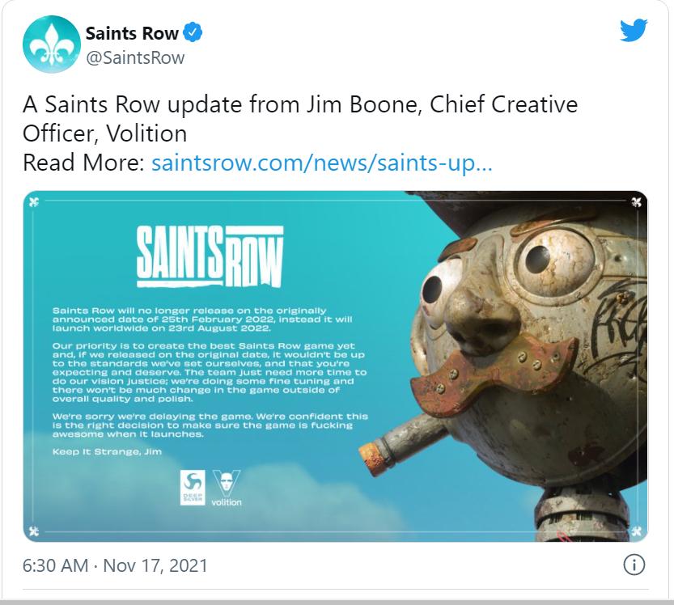
Task: Click the Deep Silver logo in image
Action: tap(192, 487)
